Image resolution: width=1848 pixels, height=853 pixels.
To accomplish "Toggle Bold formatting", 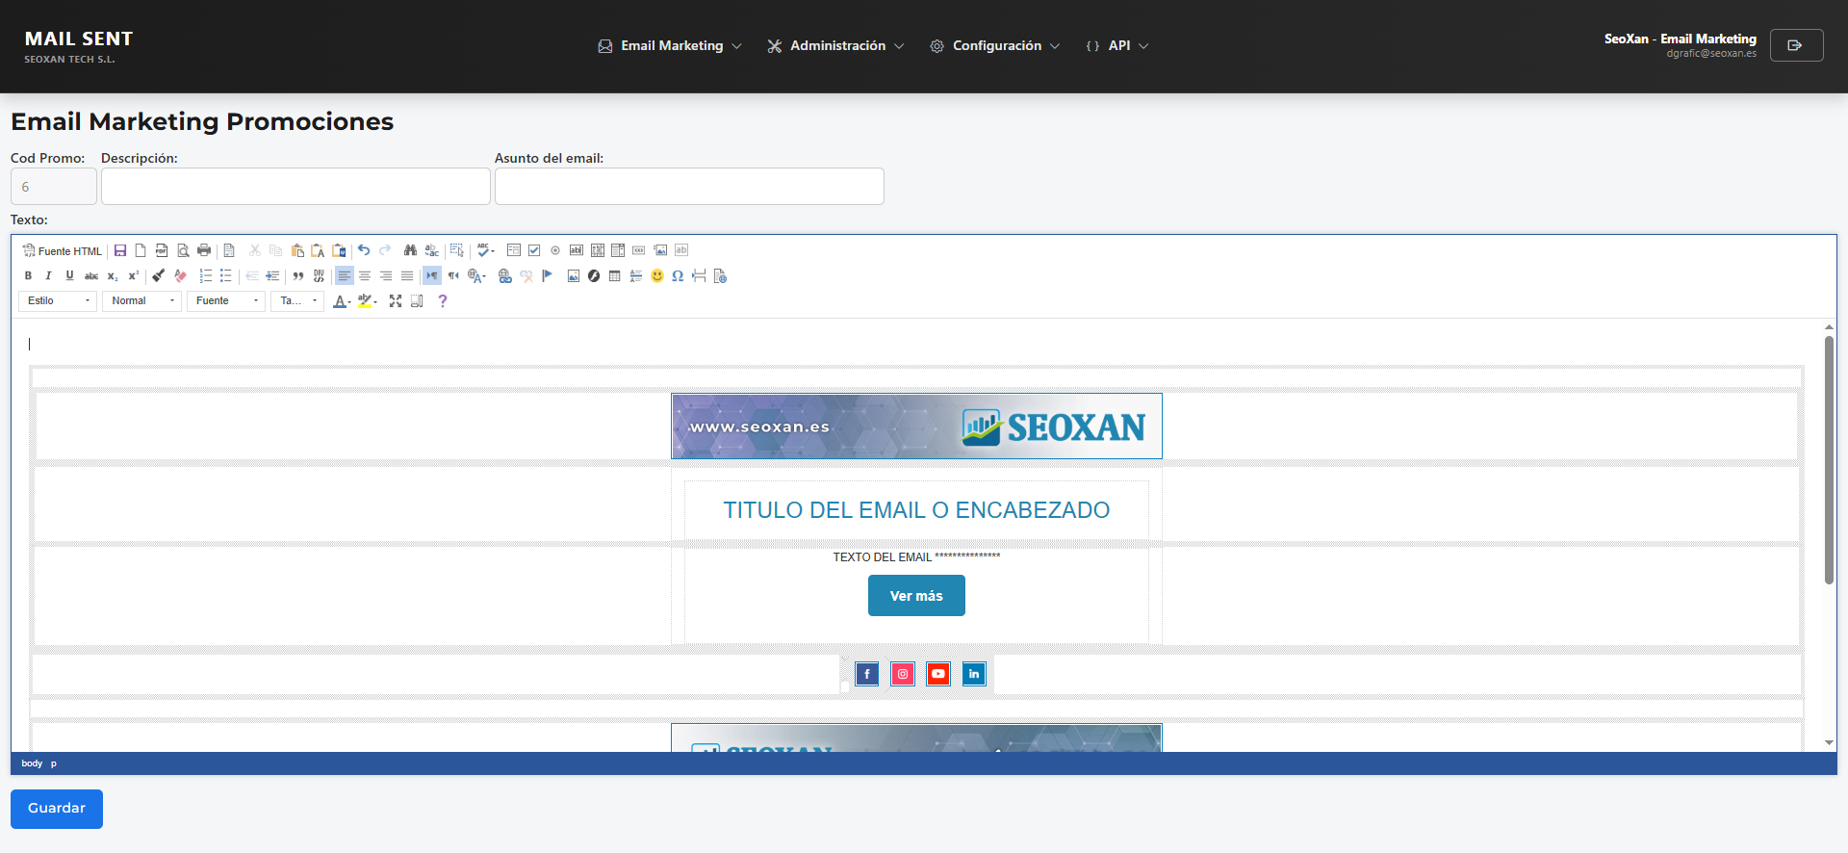I will point(28,275).
